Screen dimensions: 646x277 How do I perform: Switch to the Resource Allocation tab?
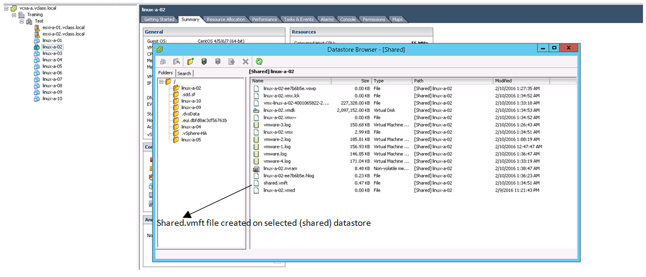[x=226, y=19]
